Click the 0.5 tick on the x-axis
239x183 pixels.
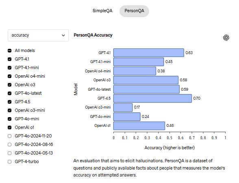coord(169,138)
